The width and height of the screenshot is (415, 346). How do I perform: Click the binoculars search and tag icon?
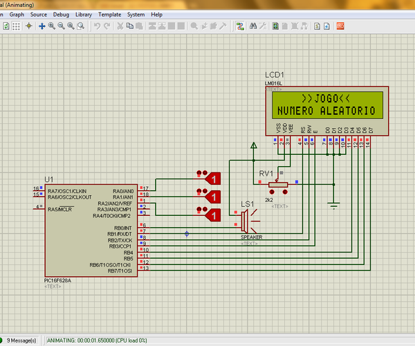(x=254, y=26)
